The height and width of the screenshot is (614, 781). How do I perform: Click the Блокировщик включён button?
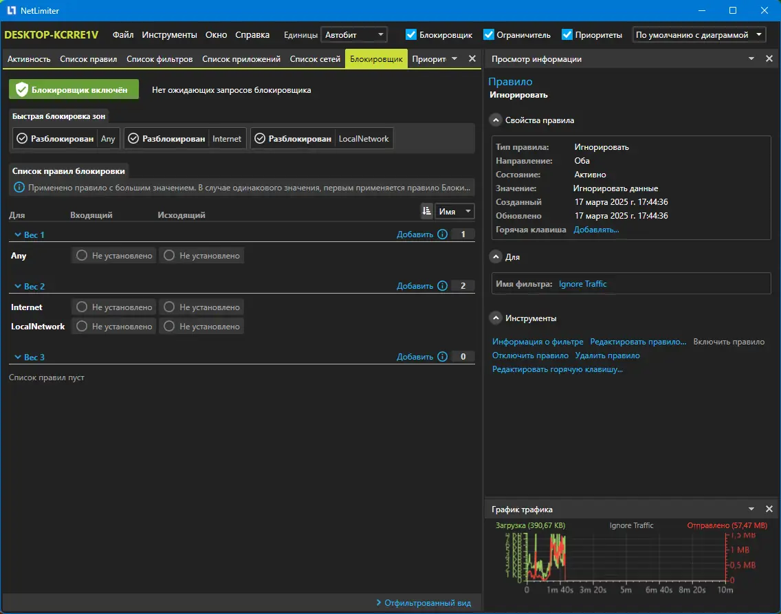pos(74,89)
